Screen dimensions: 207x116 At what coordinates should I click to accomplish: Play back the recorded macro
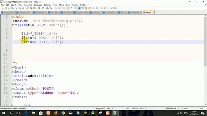(108, 8)
